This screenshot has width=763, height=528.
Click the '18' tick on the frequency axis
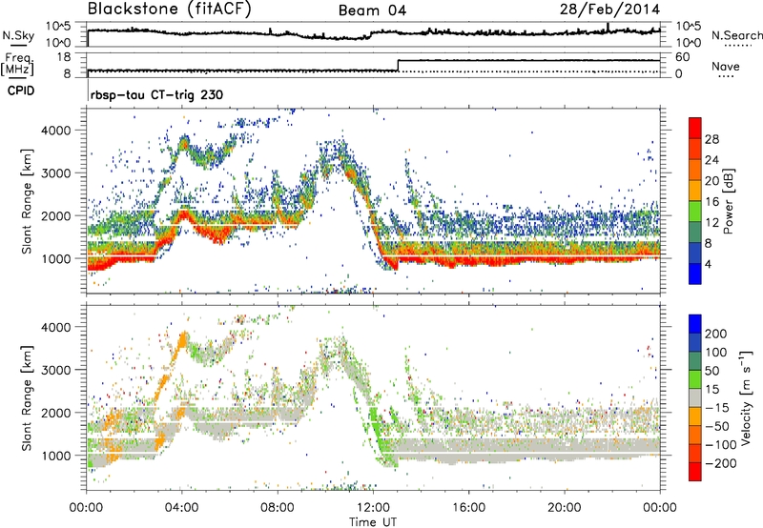click(x=64, y=57)
